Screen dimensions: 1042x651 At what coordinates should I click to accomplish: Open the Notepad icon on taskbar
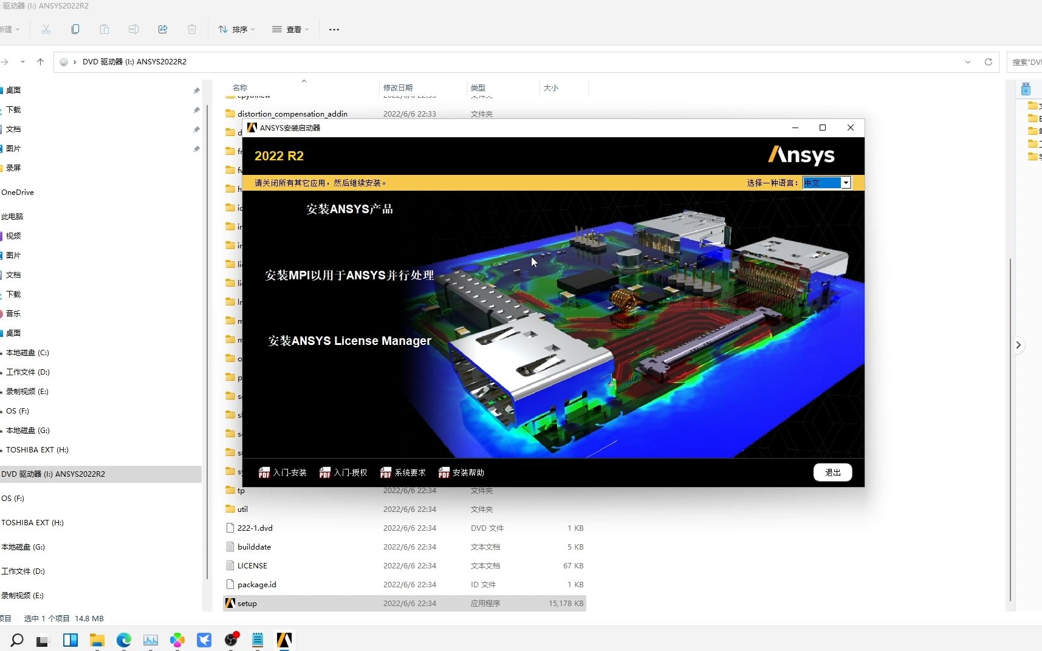[x=258, y=640]
